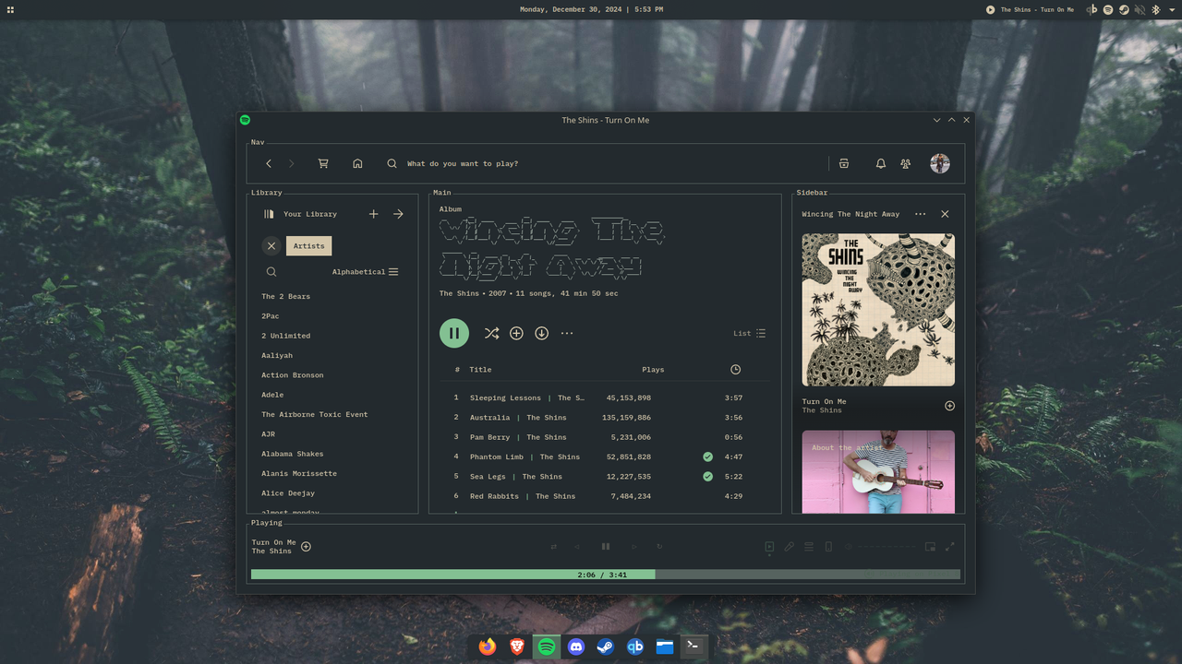Toggle saved checkmark for Phantom Limb

click(707, 456)
